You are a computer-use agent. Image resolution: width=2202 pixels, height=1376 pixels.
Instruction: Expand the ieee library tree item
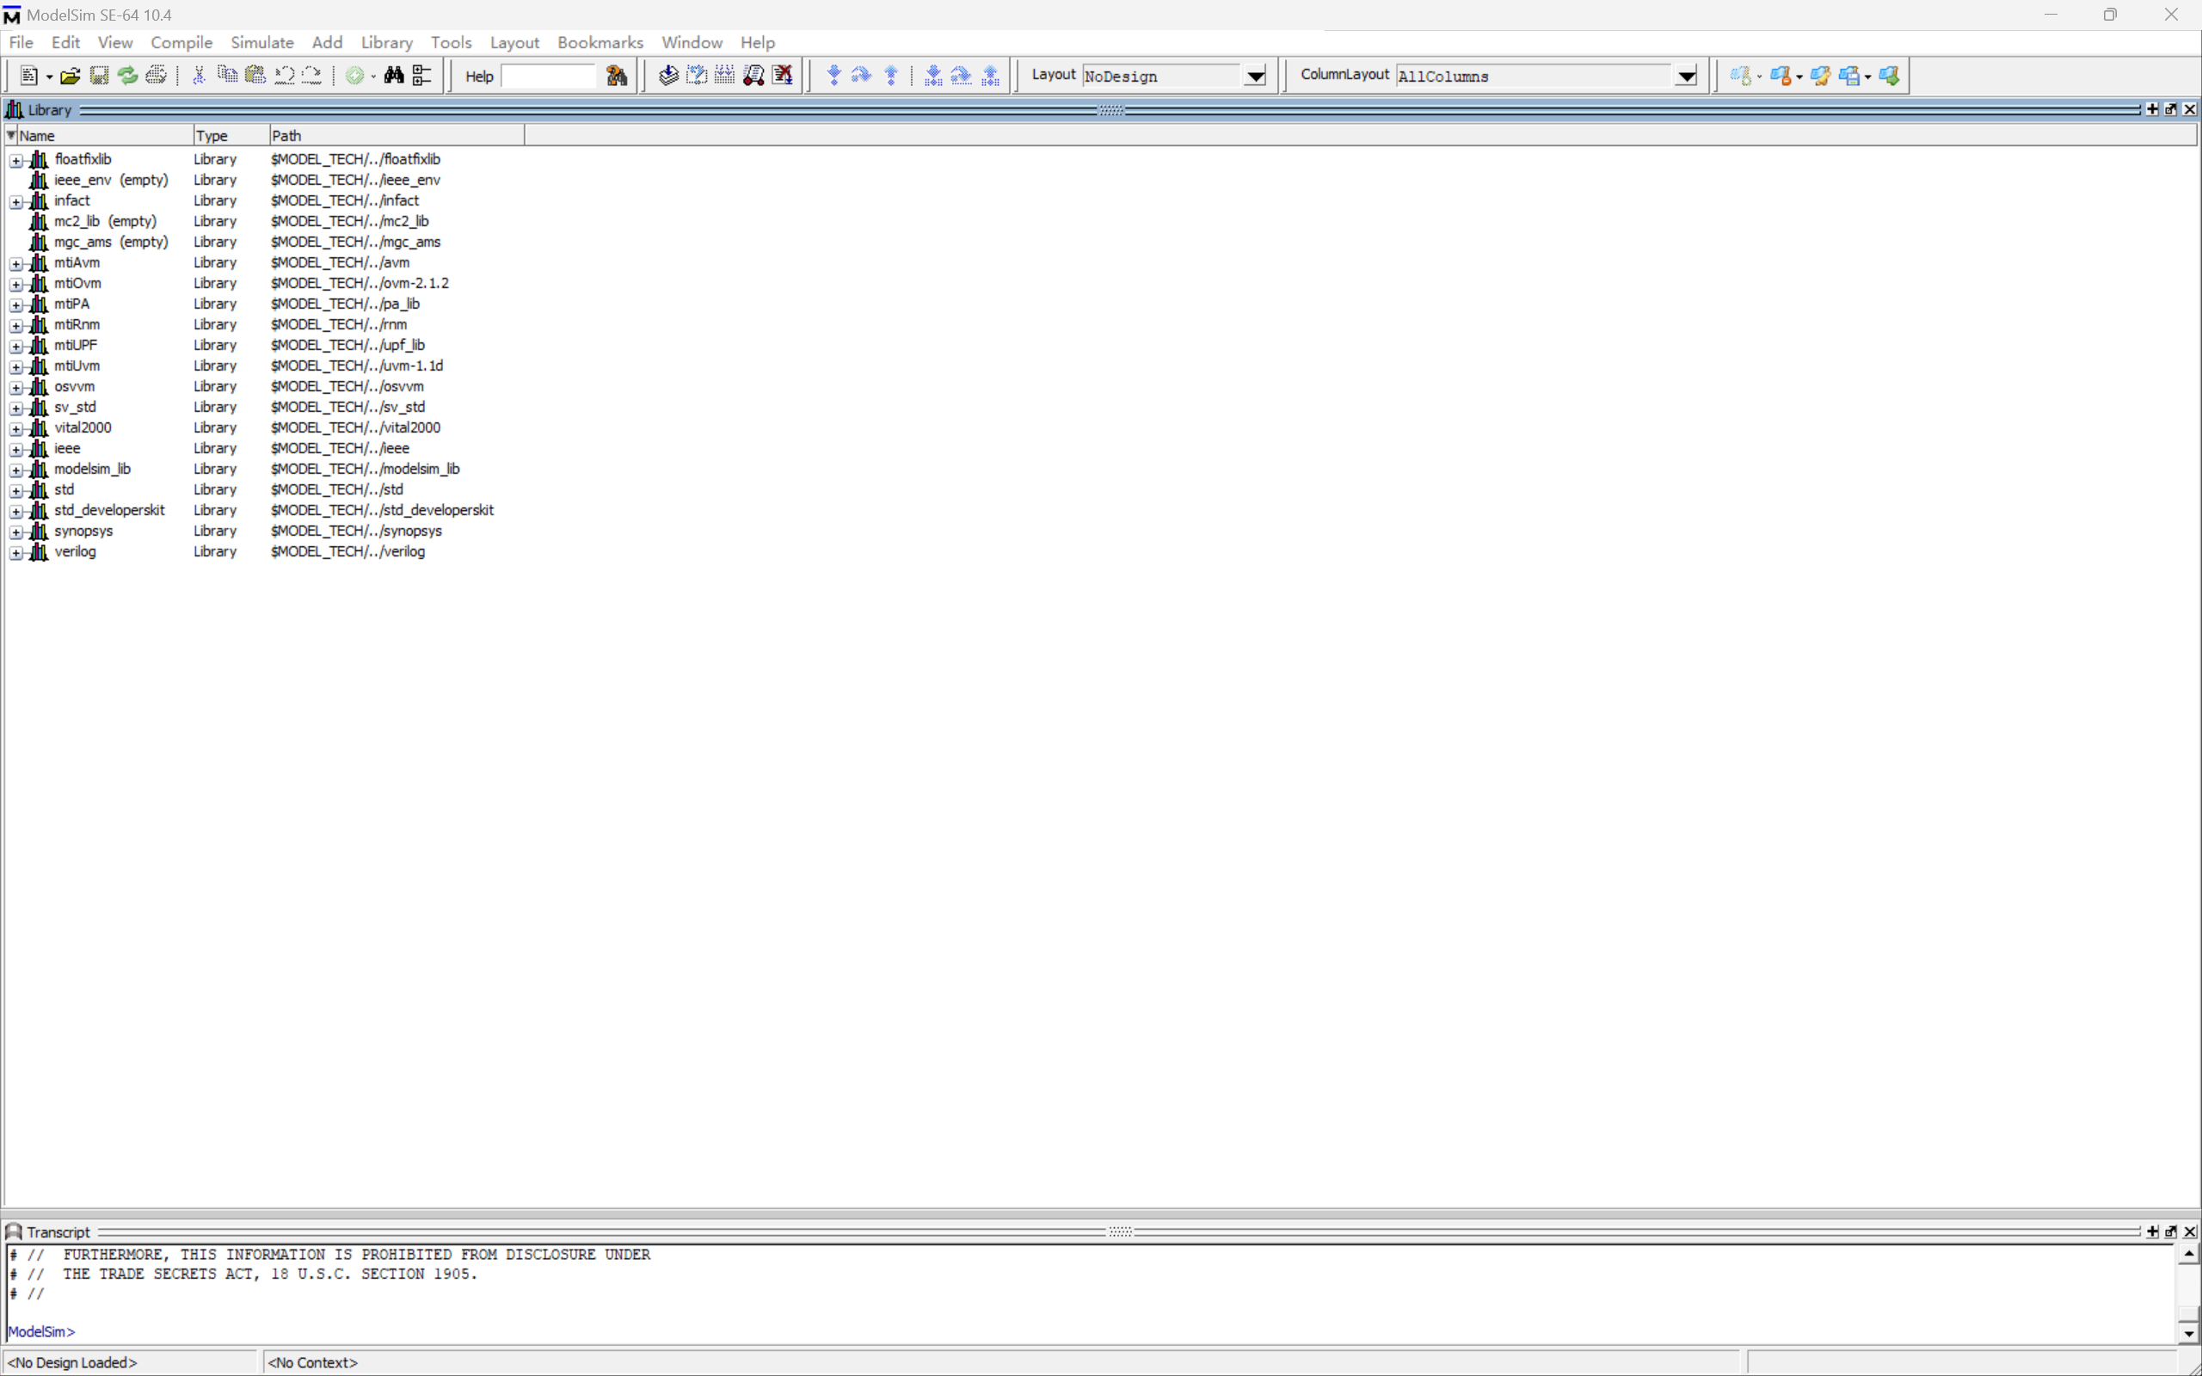click(x=16, y=449)
